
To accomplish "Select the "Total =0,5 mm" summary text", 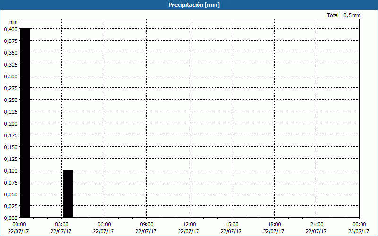I will (x=344, y=15).
